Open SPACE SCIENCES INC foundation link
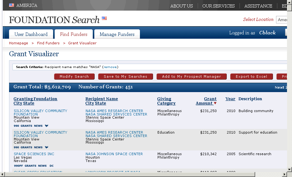The height and width of the screenshot is (177, 292). coord(34,154)
